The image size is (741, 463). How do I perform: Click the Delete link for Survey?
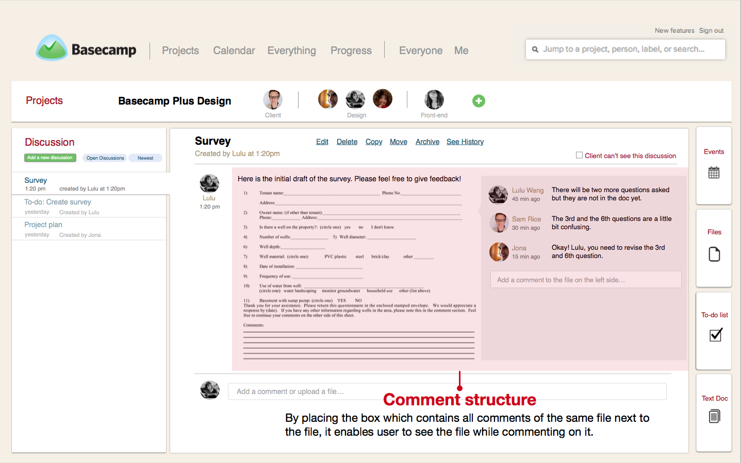[347, 142]
